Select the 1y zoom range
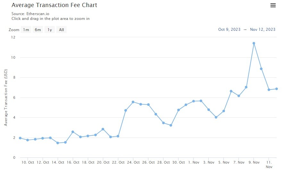Viewport: 283px width, 170px height. (50, 30)
